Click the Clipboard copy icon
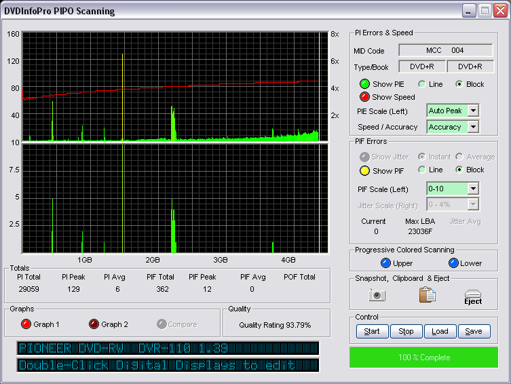The image size is (511, 384). click(x=427, y=295)
